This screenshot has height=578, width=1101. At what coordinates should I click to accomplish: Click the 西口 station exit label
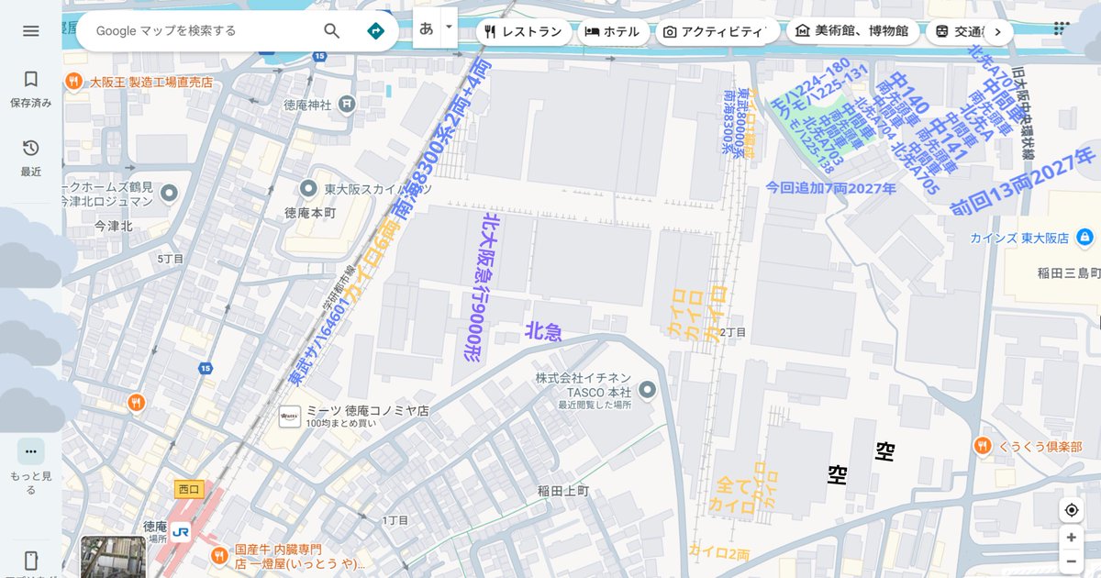[x=189, y=489]
